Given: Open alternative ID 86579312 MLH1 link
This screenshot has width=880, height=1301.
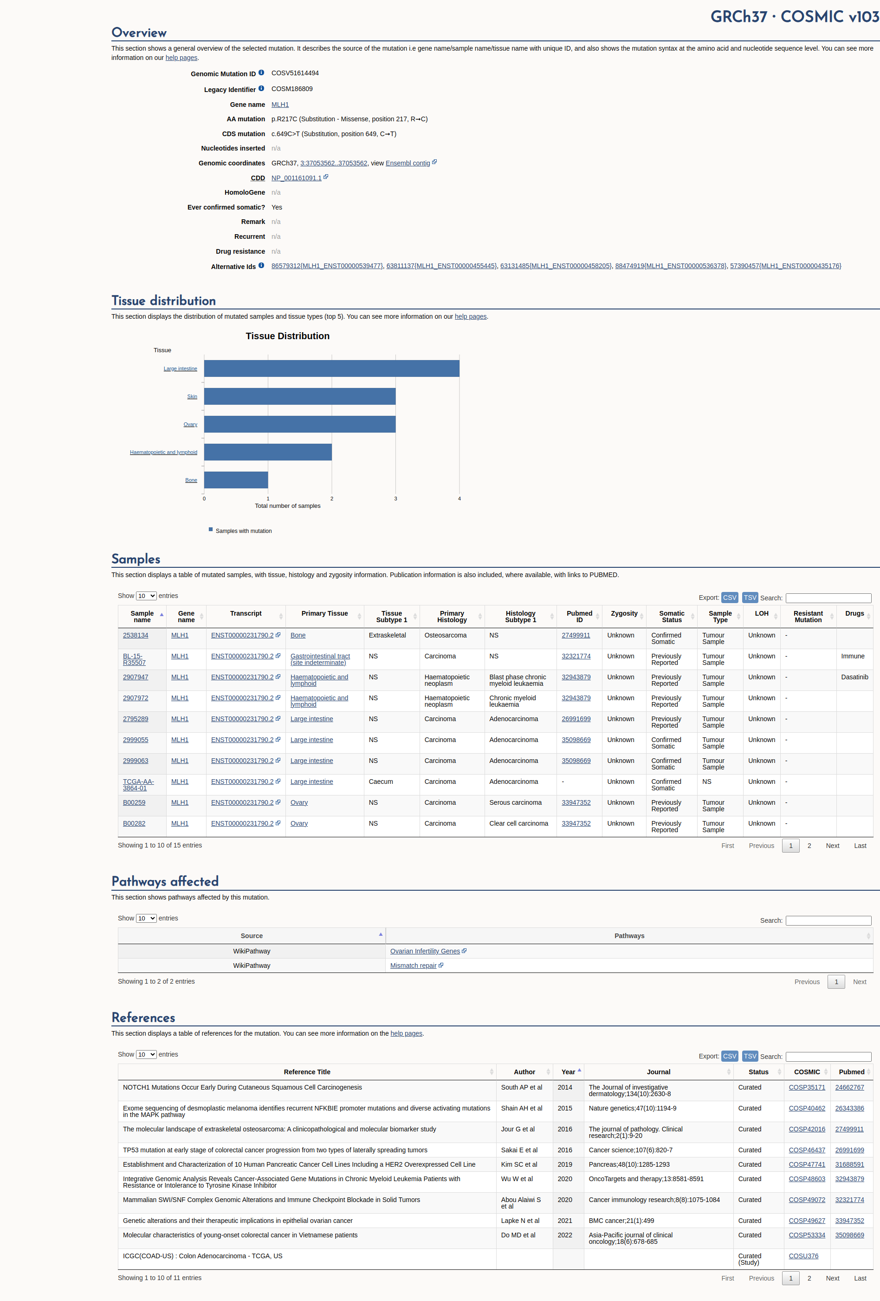Looking at the screenshot, I should 327,266.
